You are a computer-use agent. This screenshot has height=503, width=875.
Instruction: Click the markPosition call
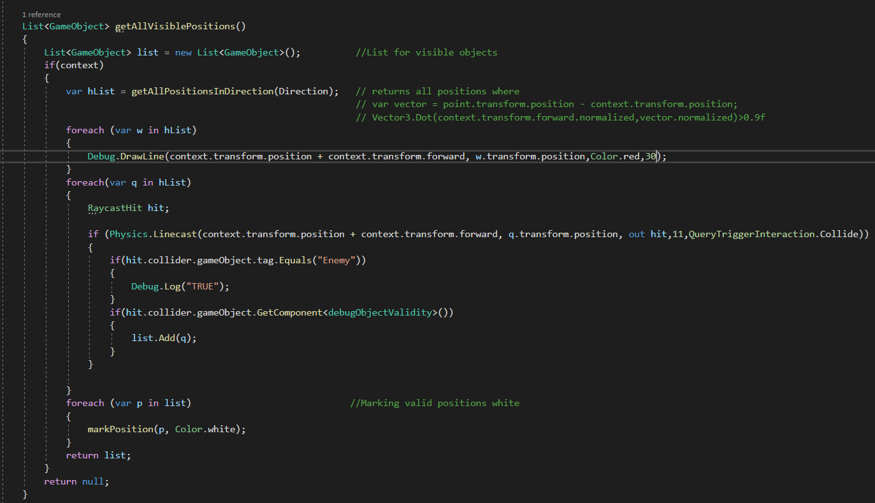tap(120, 429)
